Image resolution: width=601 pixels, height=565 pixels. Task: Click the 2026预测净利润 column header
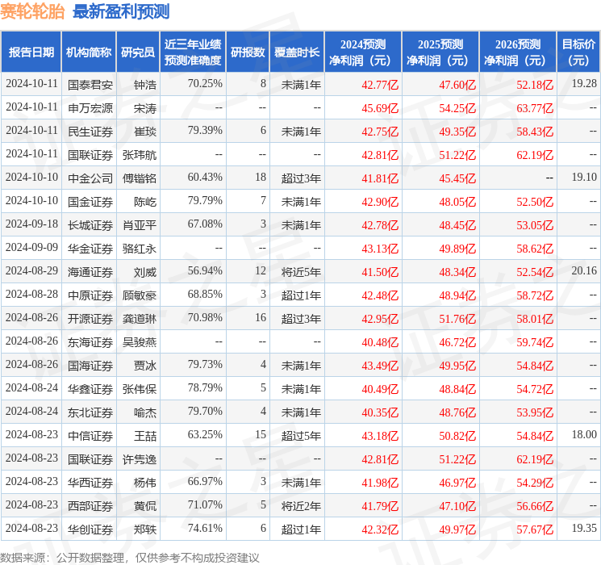click(518, 52)
